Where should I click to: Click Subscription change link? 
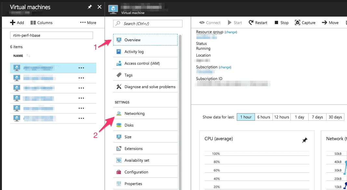click(225, 67)
